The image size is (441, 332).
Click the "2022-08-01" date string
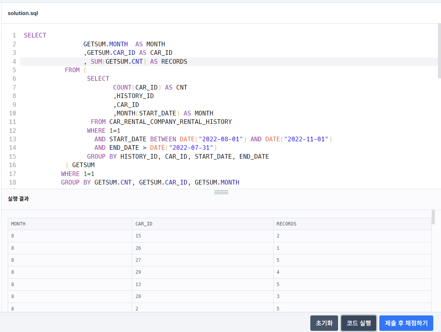(221, 139)
